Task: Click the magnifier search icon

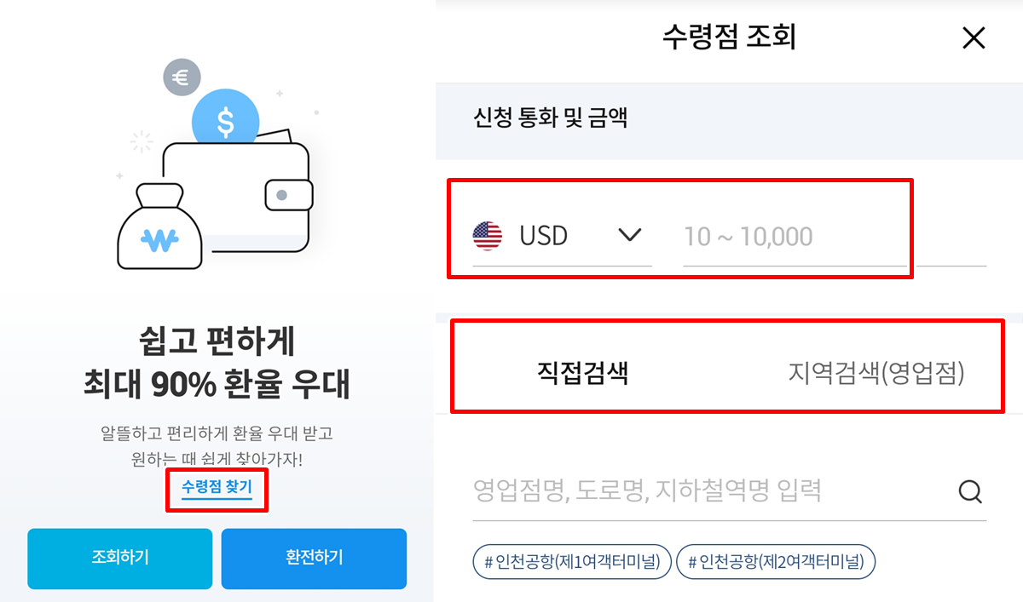Action: 968,492
